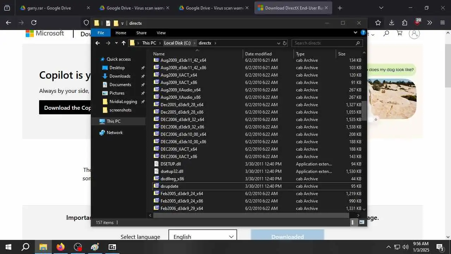Viewport: 451px width, 254px height.
Task: Refresh the directx folder view
Action: pyautogui.click(x=285, y=43)
